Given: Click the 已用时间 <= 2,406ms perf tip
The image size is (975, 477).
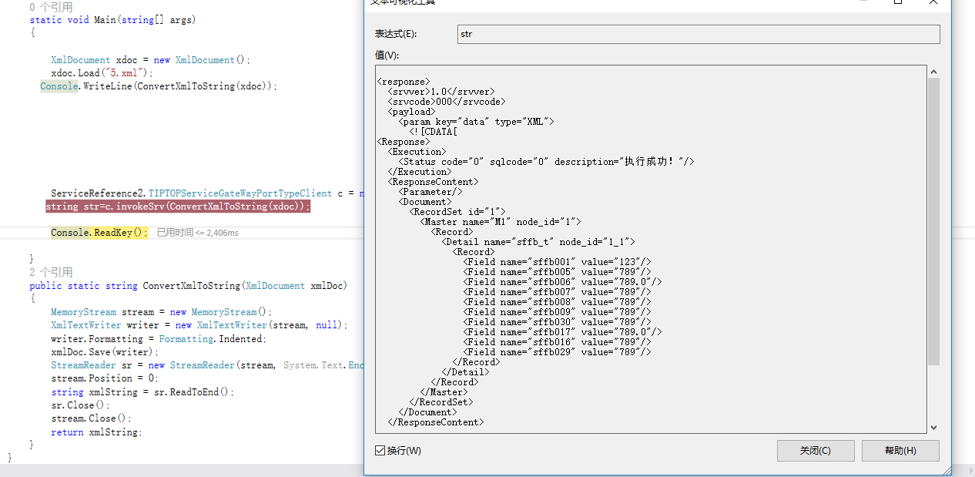Looking at the screenshot, I should (x=198, y=233).
